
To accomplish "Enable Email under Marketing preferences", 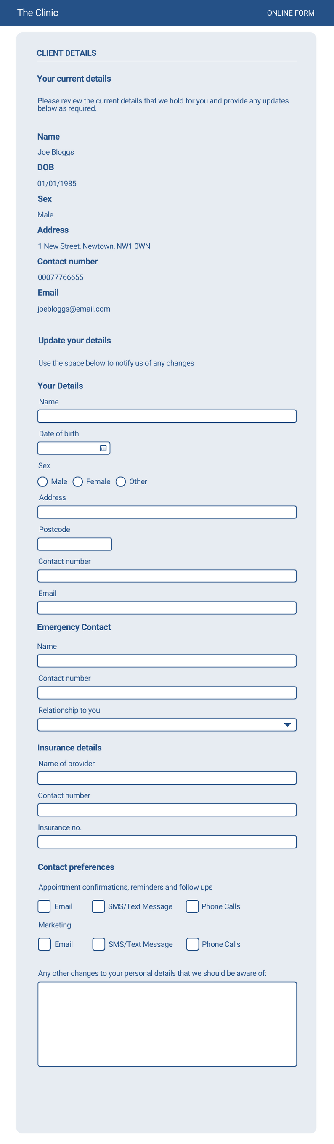I will tap(45, 944).
